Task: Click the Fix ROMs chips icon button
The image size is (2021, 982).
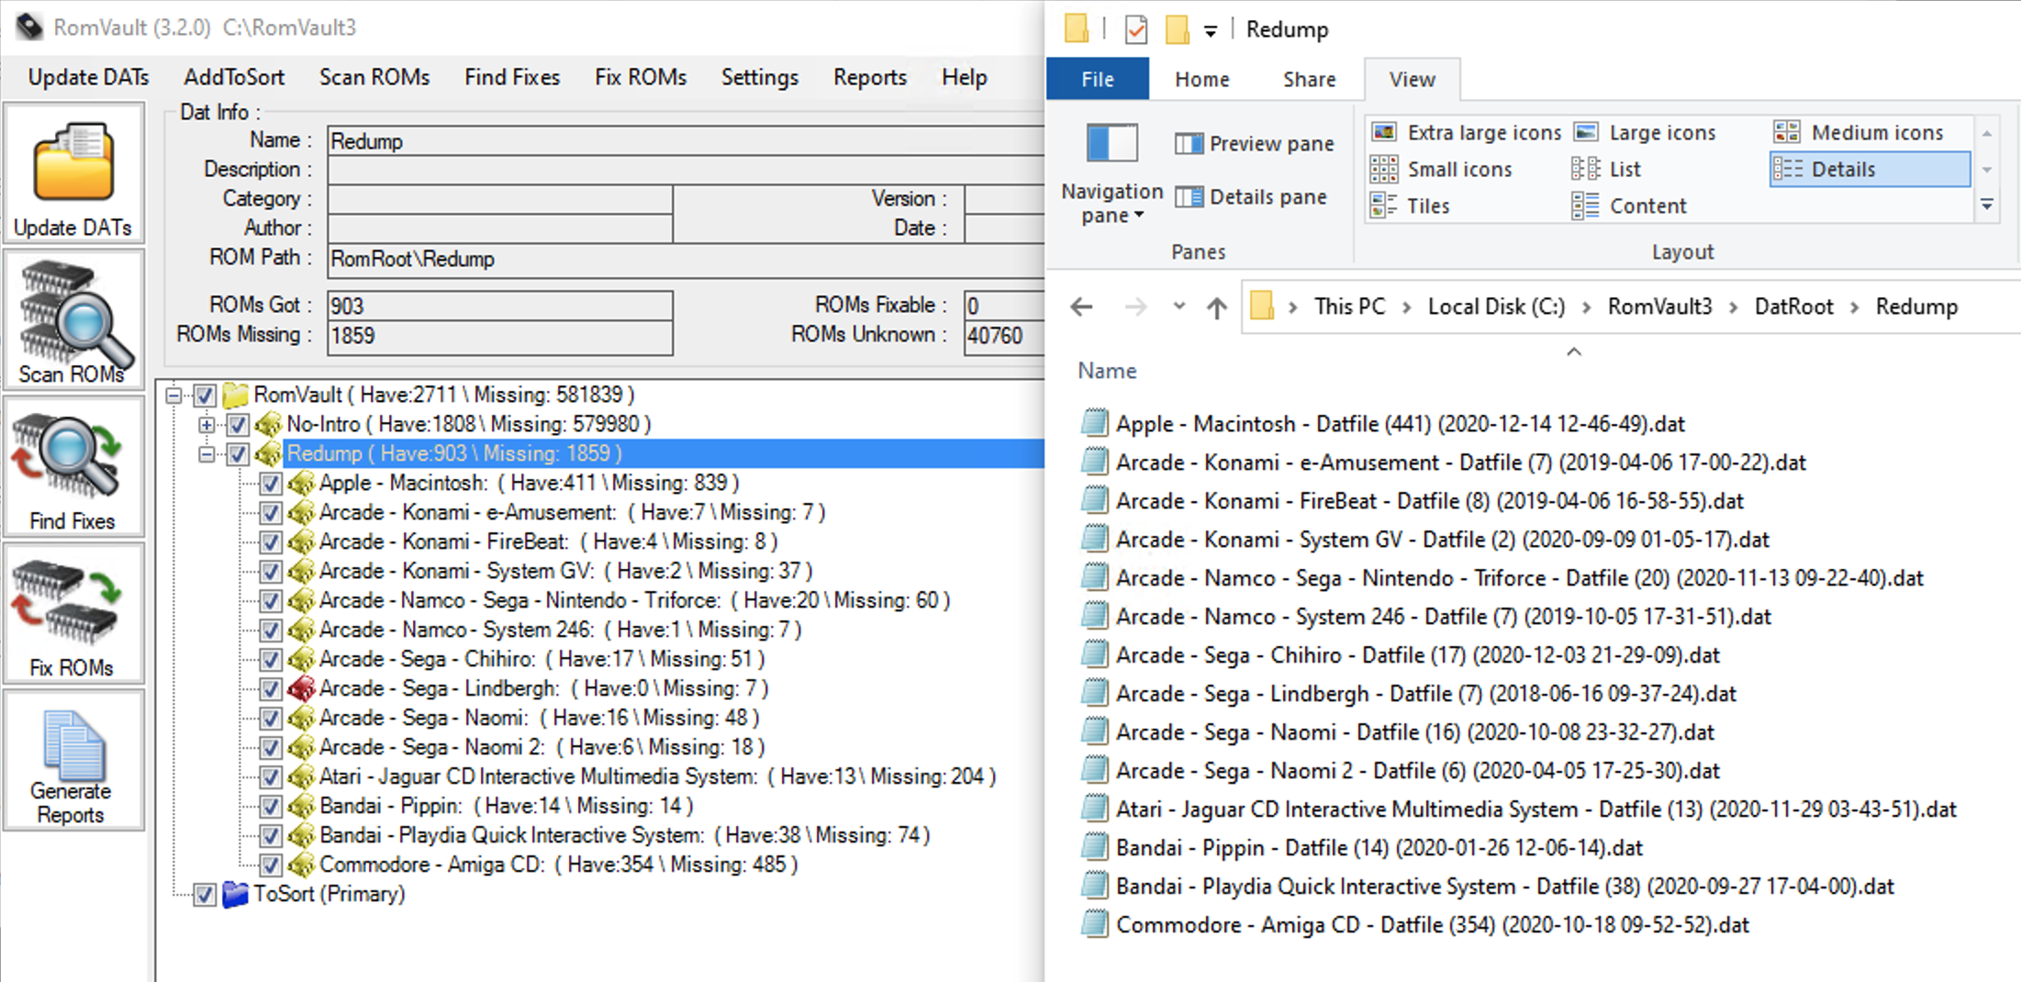Action: [73, 615]
